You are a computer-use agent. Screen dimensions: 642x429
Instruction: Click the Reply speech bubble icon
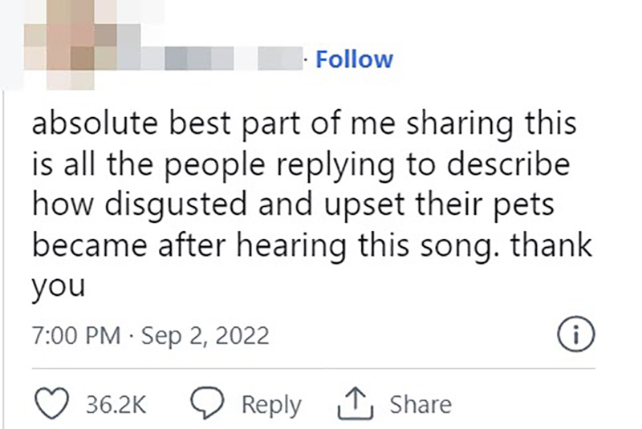click(x=212, y=403)
